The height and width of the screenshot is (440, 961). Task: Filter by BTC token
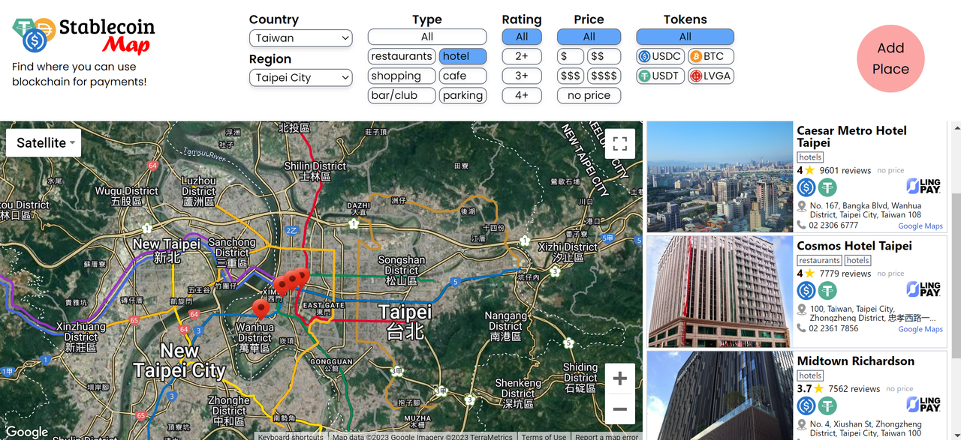click(x=710, y=56)
